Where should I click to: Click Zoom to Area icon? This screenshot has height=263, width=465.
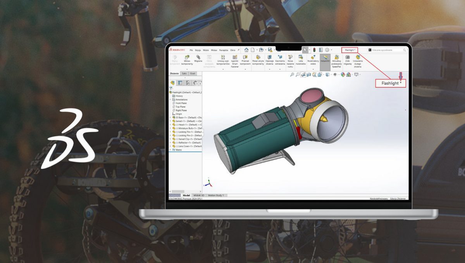click(x=298, y=74)
